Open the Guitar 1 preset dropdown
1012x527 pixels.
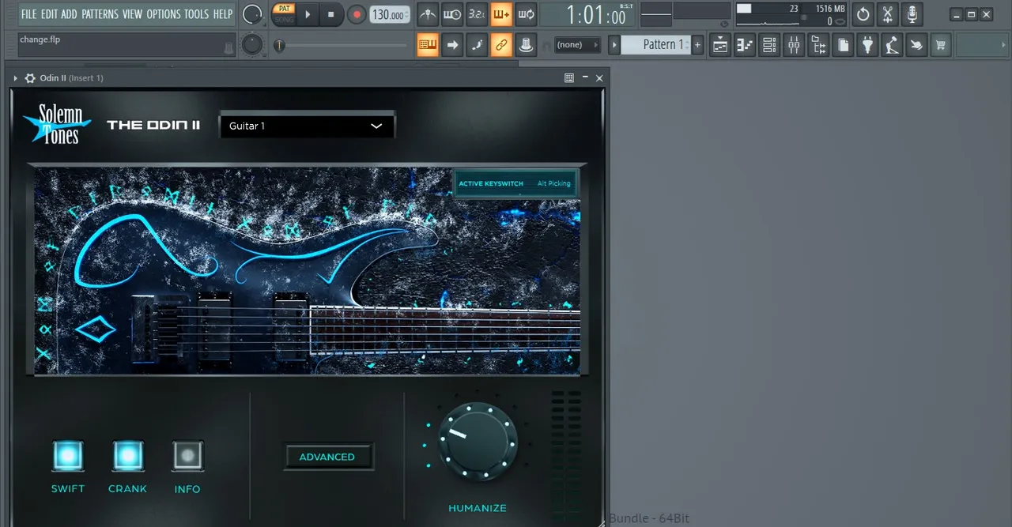(x=307, y=126)
